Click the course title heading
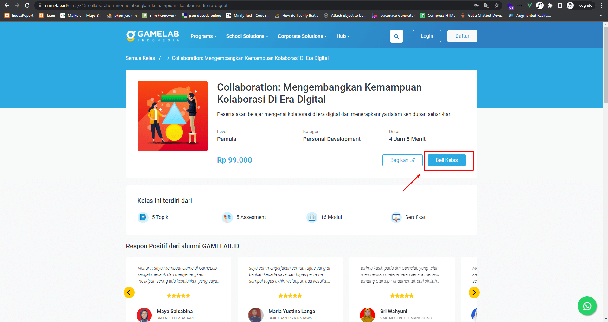The height and width of the screenshot is (322, 608). [319, 93]
